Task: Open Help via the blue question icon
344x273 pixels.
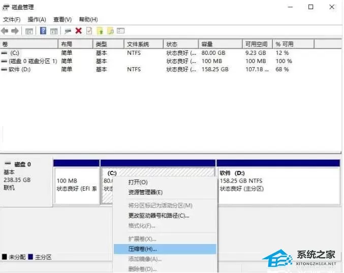Action: coord(43,31)
